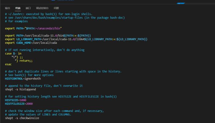Click the '# see /usr/share/doc/bash/examples/startup-files' line

point(65,17)
